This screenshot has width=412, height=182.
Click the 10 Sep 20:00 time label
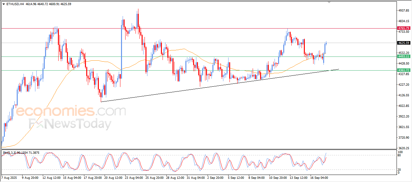[278, 178]
